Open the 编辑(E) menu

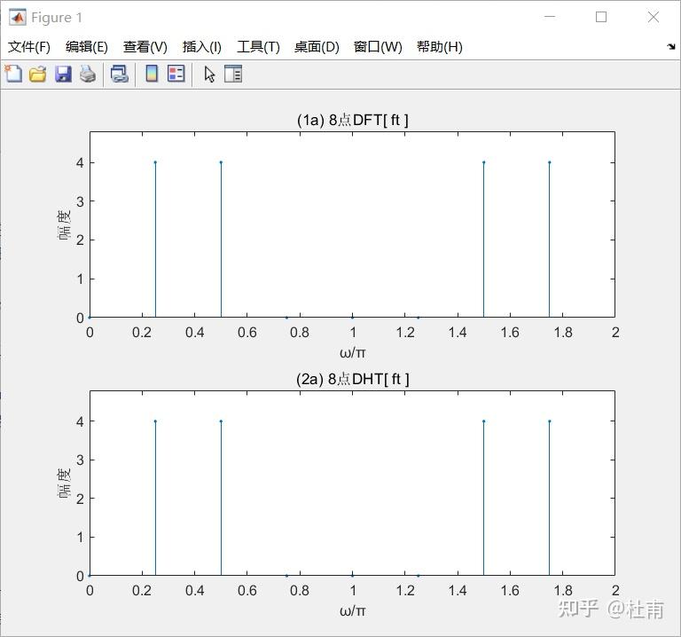(x=86, y=46)
